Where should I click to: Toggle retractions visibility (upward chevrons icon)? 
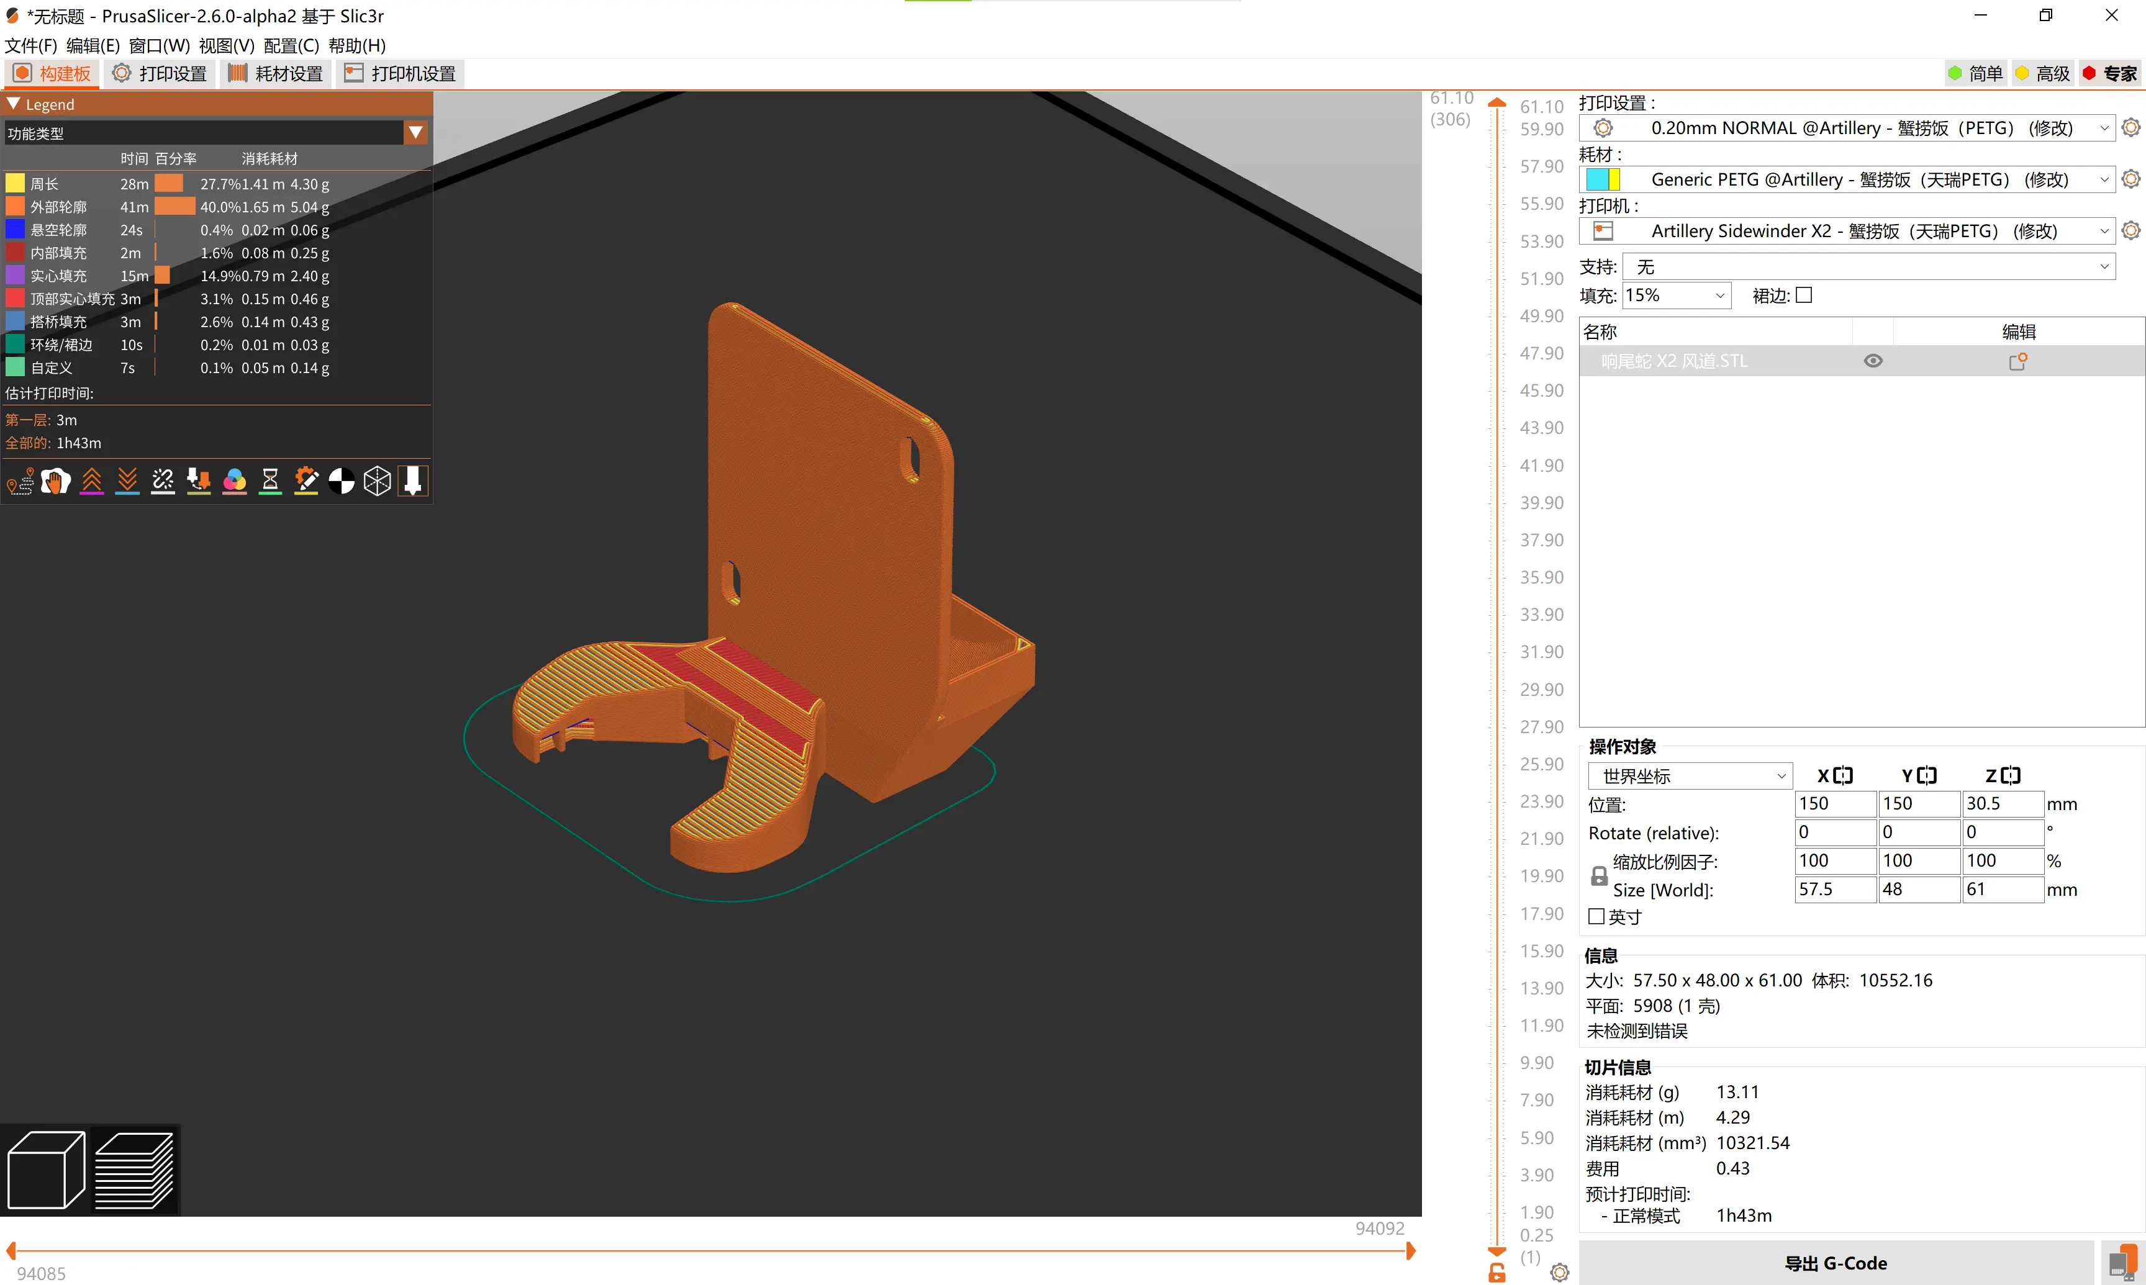(x=92, y=482)
